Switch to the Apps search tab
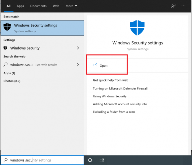 point(20,6)
